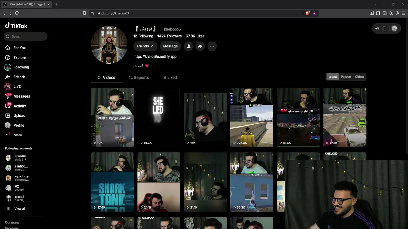Open the video with 296.8K views
Viewport: 408px width, 229px height.
point(252,117)
